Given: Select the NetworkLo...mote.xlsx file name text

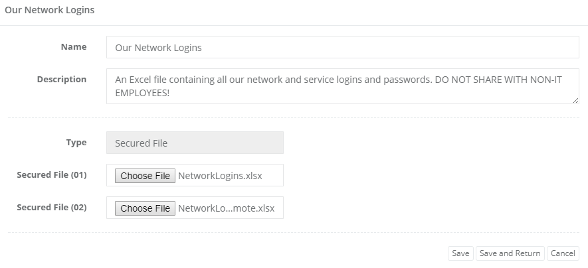Looking at the screenshot, I should pos(226,208).
